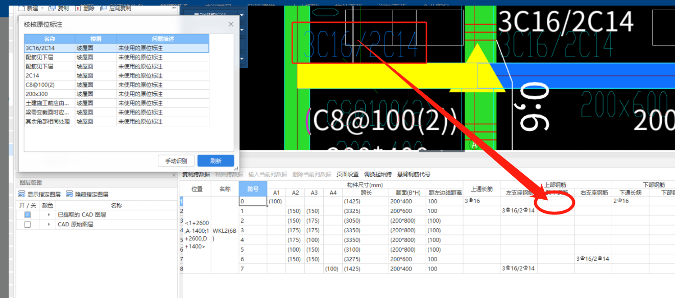Click 截面 cell 200*400 in span 0 row
The height and width of the screenshot is (298, 675).
pos(407,201)
